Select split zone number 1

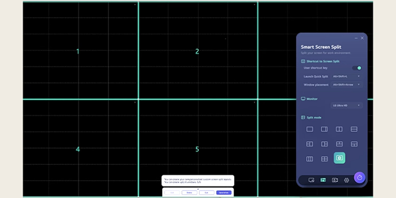pyautogui.click(x=78, y=51)
